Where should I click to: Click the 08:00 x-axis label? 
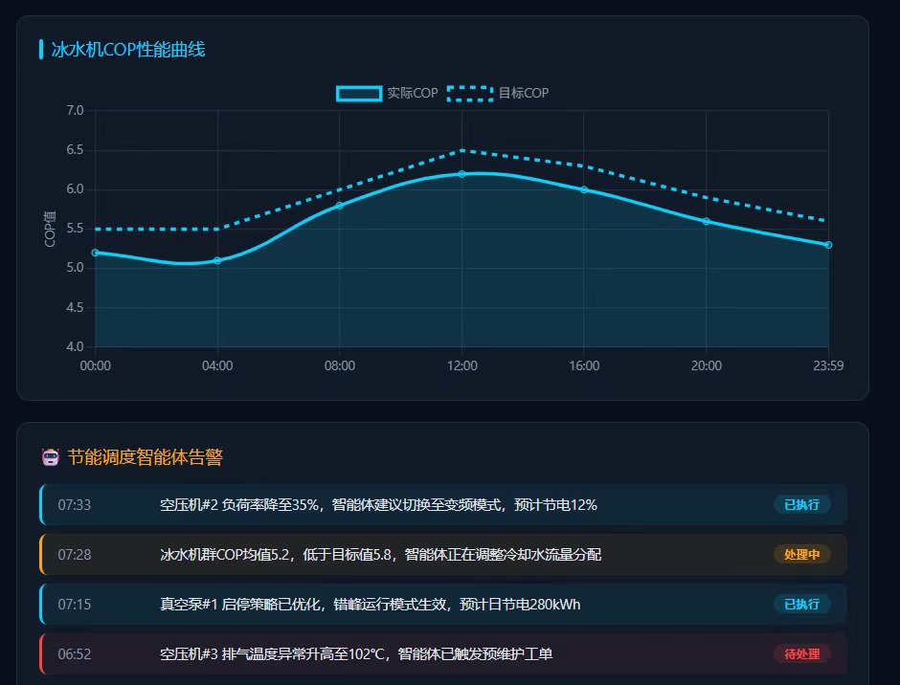point(340,366)
